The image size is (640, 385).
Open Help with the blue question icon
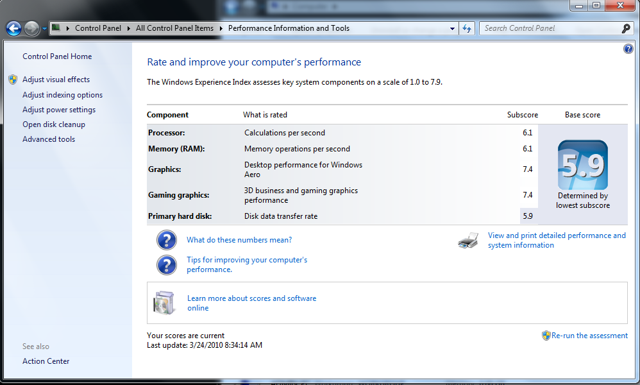point(628,49)
